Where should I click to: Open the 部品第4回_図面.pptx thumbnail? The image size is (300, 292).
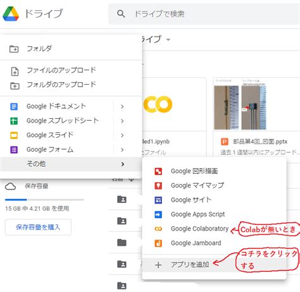tap(256, 104)
